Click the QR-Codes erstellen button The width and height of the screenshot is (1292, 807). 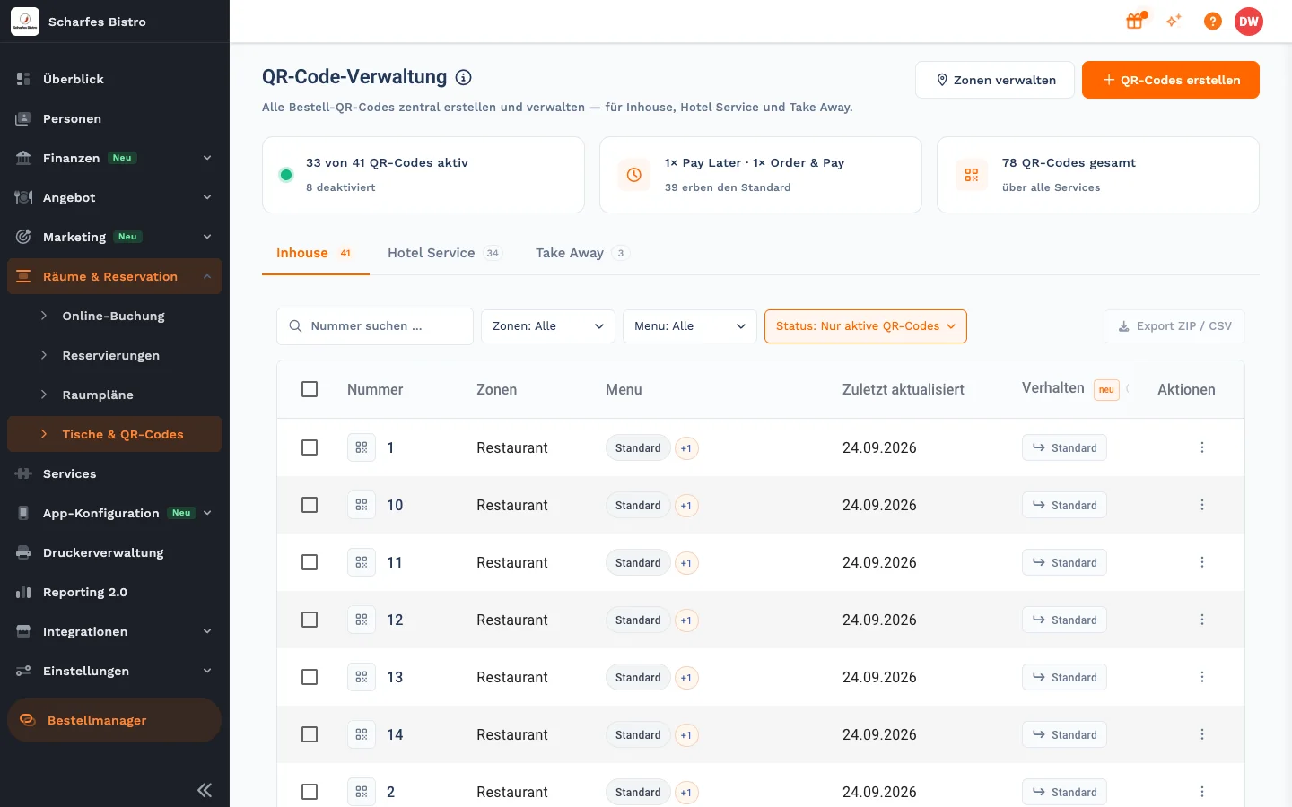click(1171, 80)
